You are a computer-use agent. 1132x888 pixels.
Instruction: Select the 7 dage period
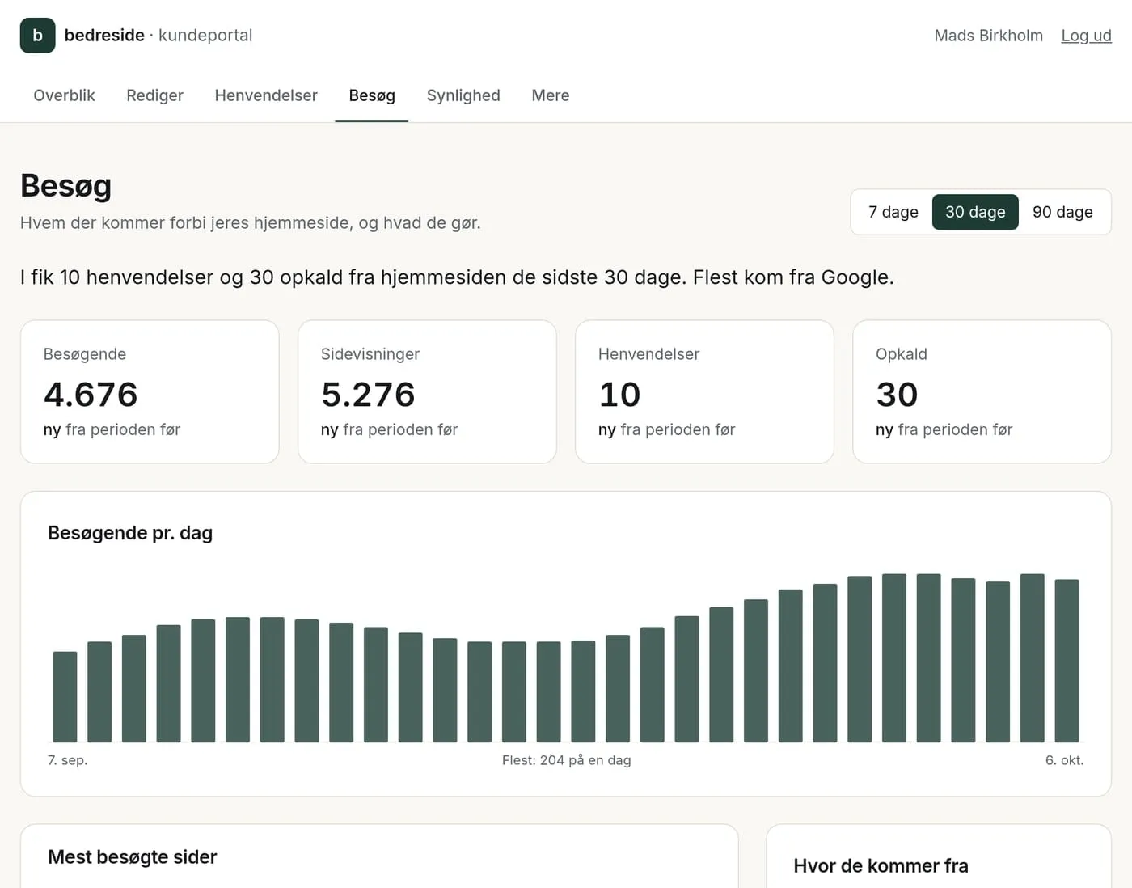pyautogui.click(x=893, y=212)
